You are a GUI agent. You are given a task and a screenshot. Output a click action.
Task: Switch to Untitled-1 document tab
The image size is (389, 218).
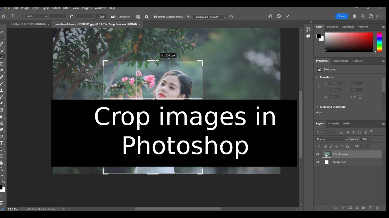[27, 24]
